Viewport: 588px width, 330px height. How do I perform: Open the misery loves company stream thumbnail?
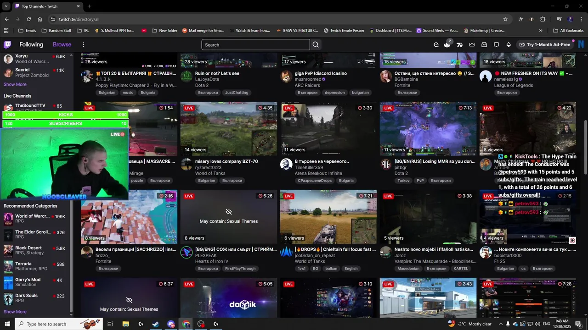(229, 129)
